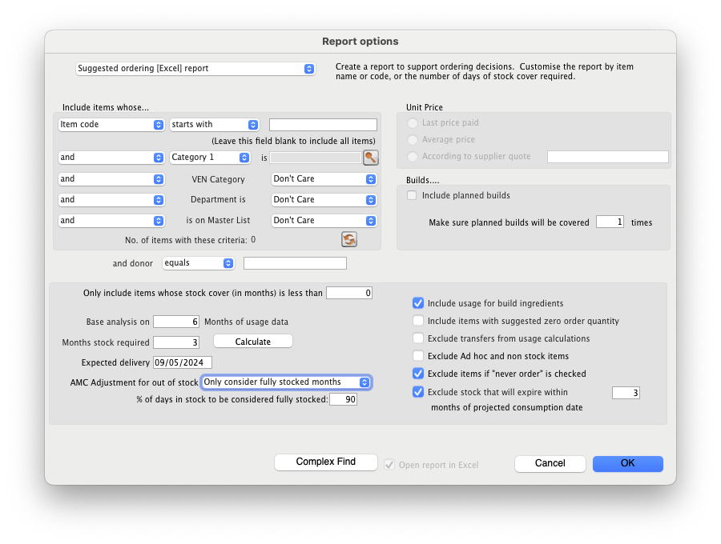Enable Include planned builds checkbox
The image size is (721, 544).
click(x=412, y=195)
